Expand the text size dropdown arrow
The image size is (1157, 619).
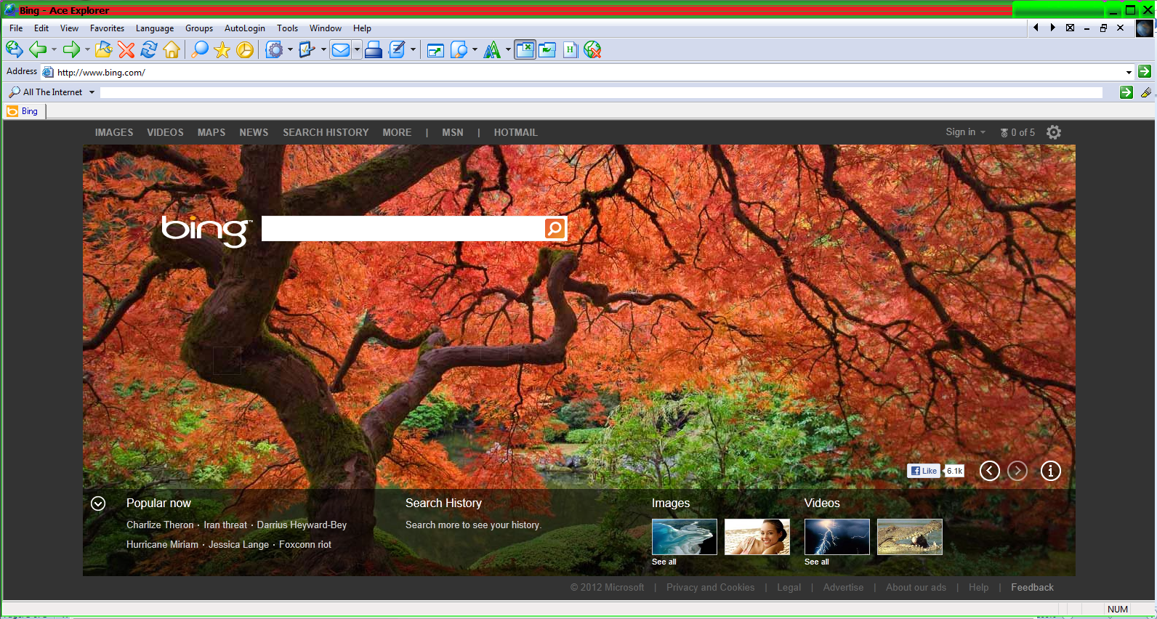pyautogui.click(x=508, y=49)
